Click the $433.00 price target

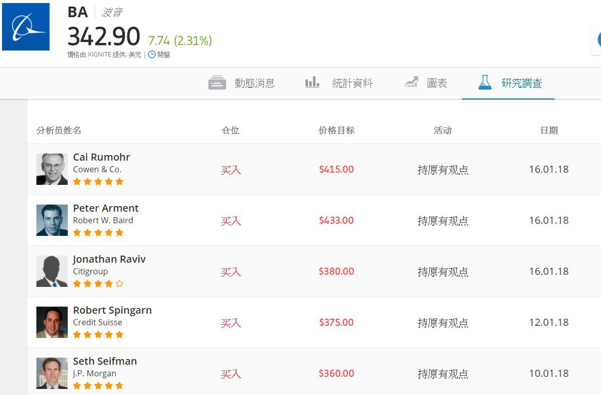[336, 221]
